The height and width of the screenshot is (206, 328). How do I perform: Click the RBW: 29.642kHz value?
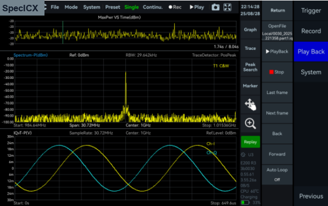(141, 55)
